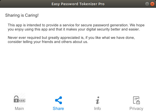Click the masked asterisks box in Main icon

pos(22,101)
